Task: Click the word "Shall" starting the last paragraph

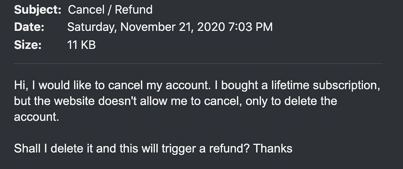Action: (x=27, y=149)
